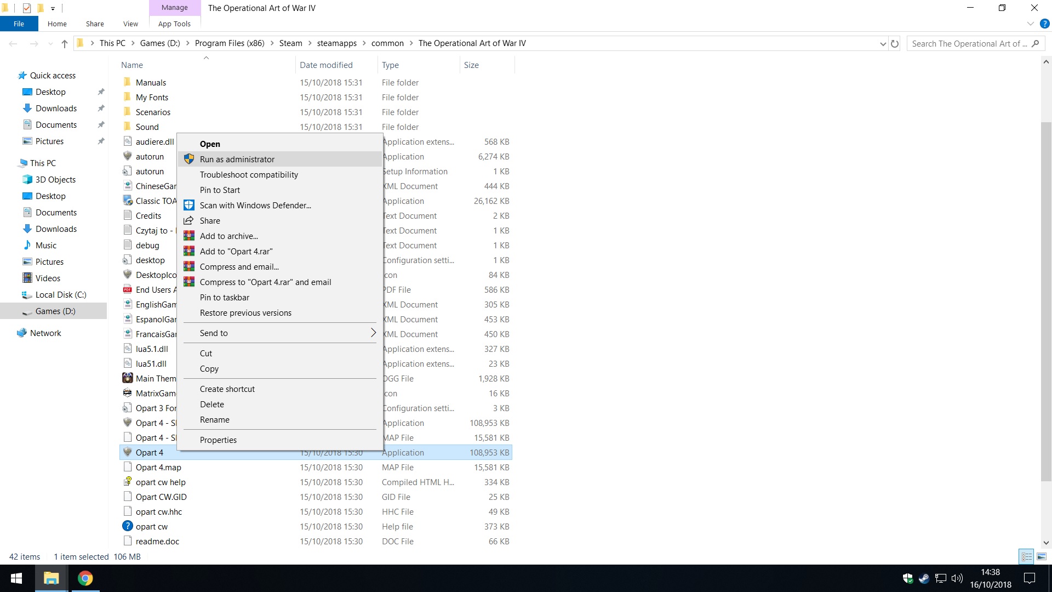The width and height of the screenshot is (1052, 592).
Task: Click the Run as administrator shield icon
Action: (189, 159)
